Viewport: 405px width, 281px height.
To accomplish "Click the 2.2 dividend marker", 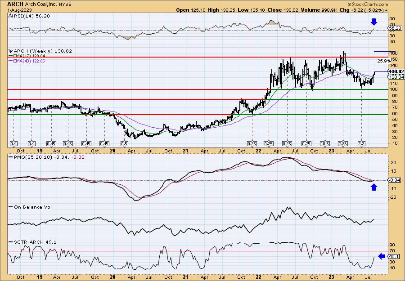I will [x=361, y=144].
